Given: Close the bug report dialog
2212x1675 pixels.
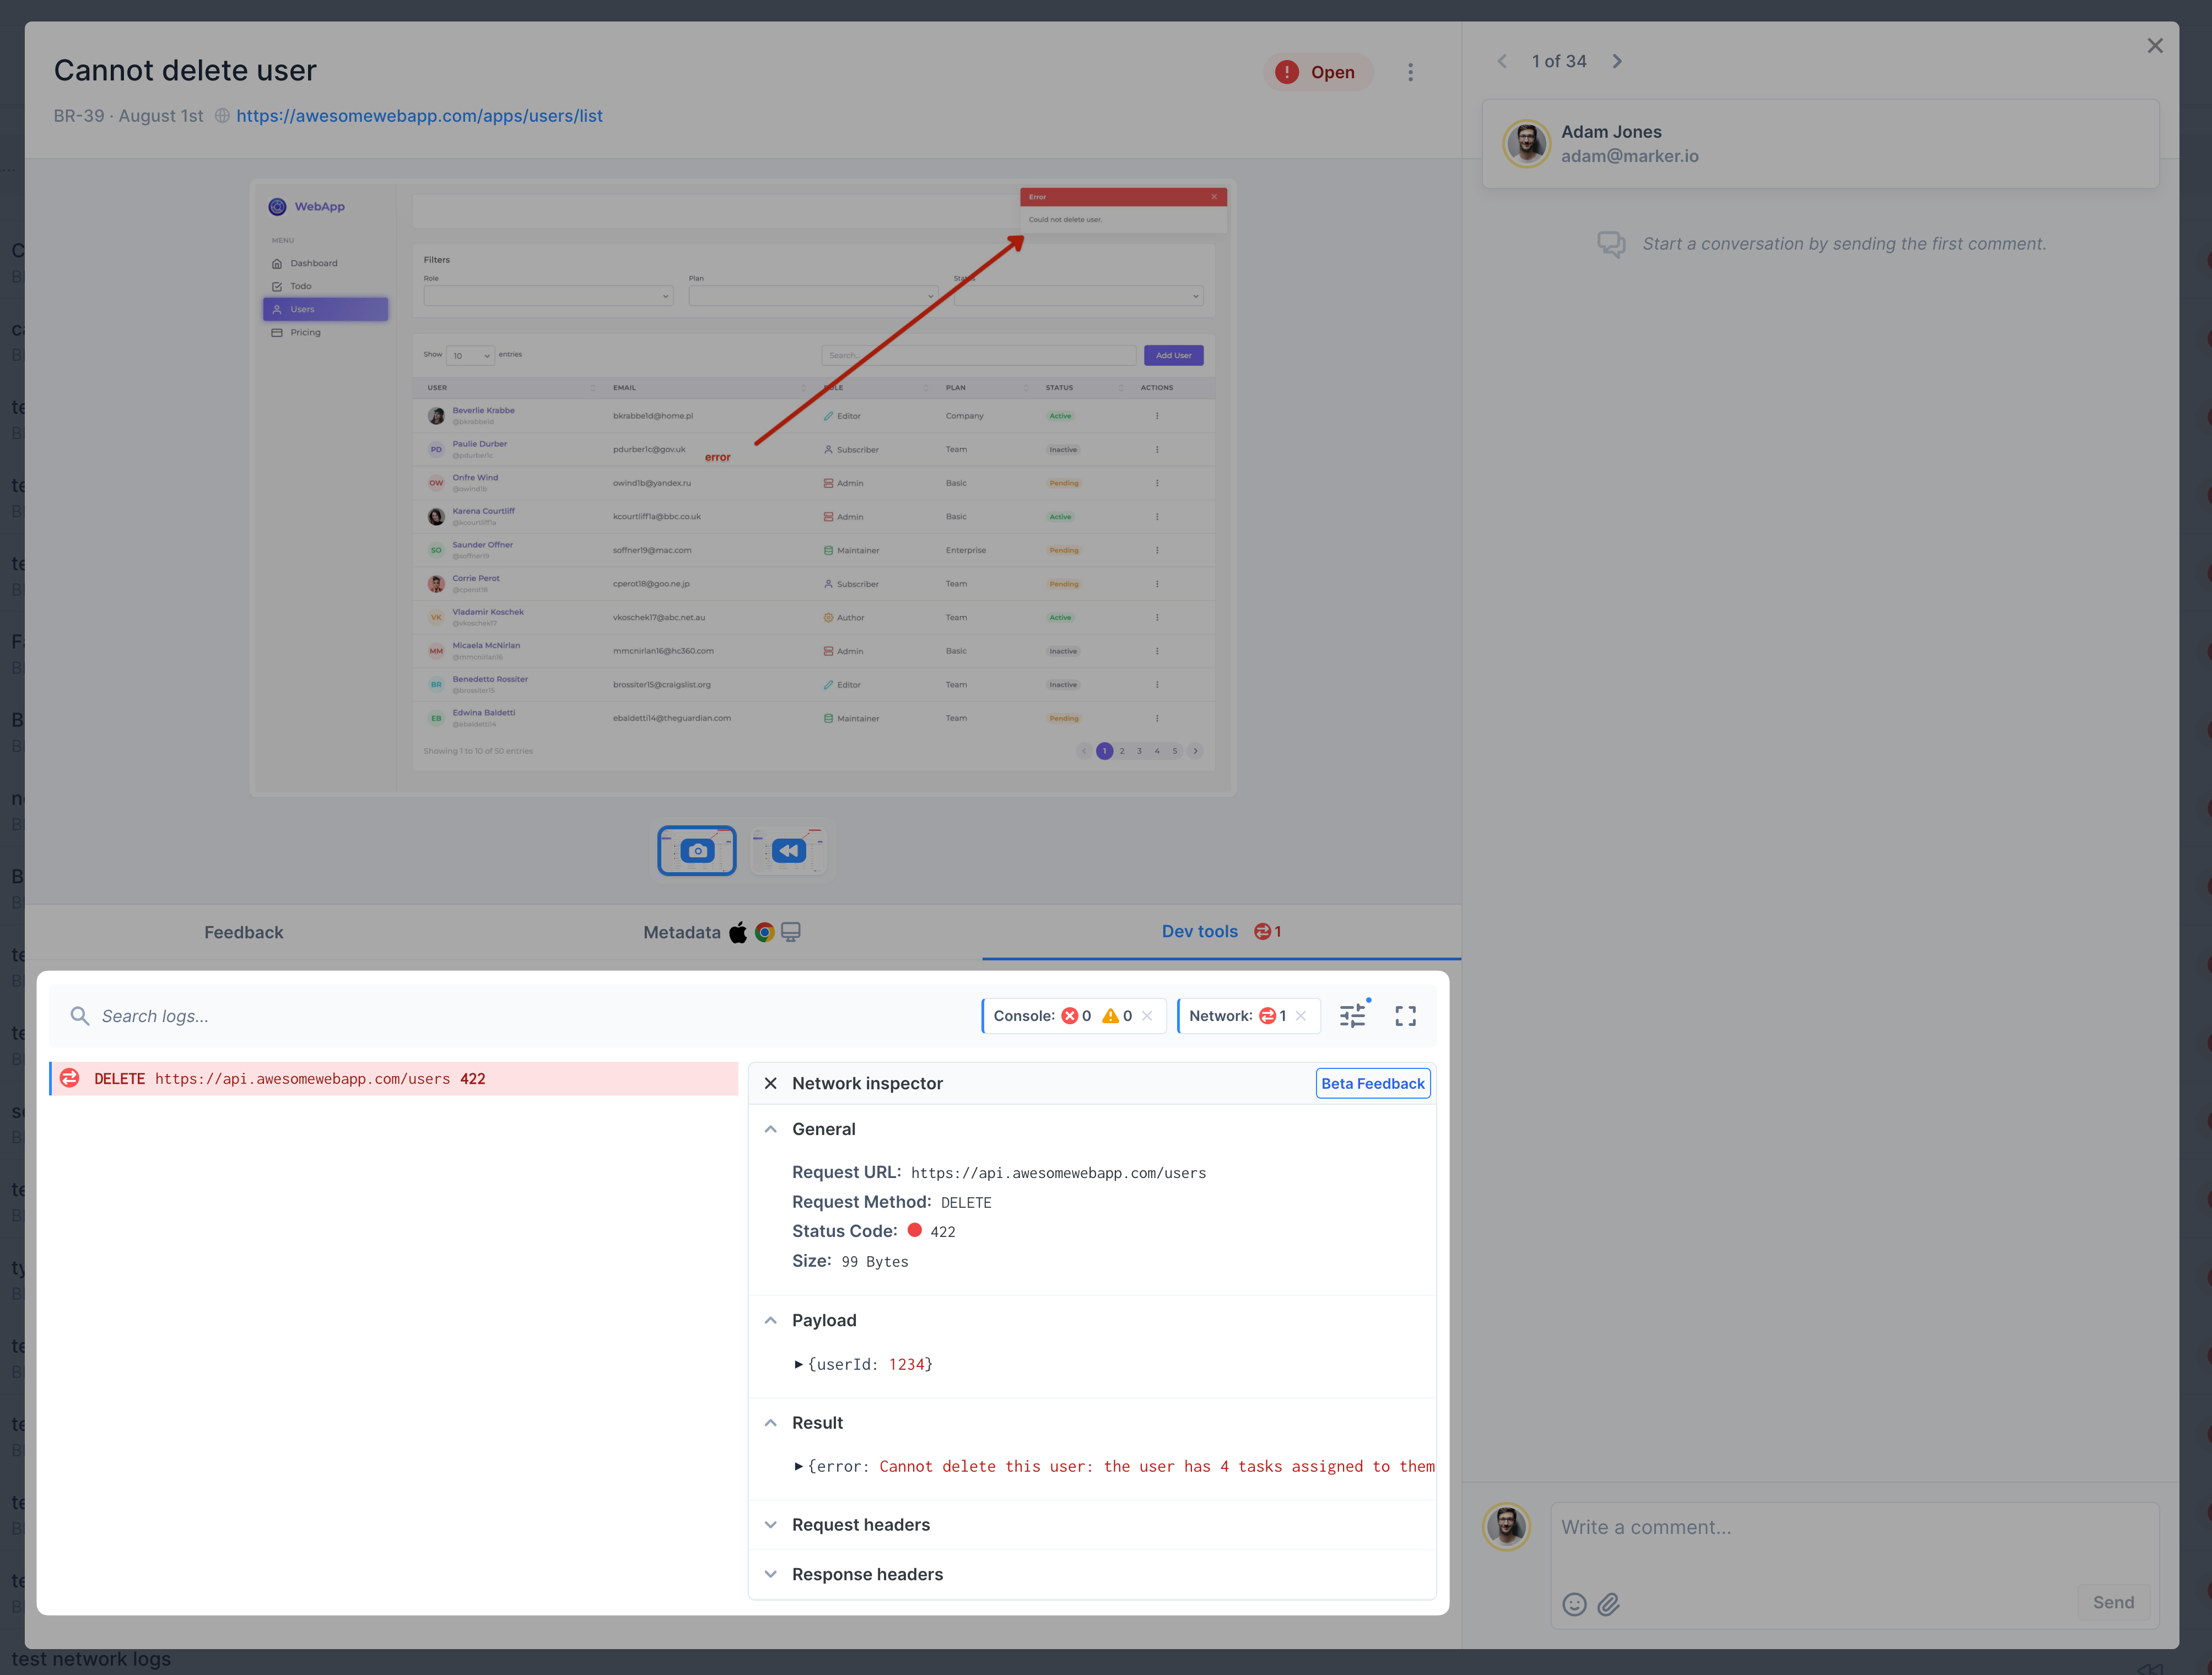Looking at the screenshot, I should (x=2155, y=46).
